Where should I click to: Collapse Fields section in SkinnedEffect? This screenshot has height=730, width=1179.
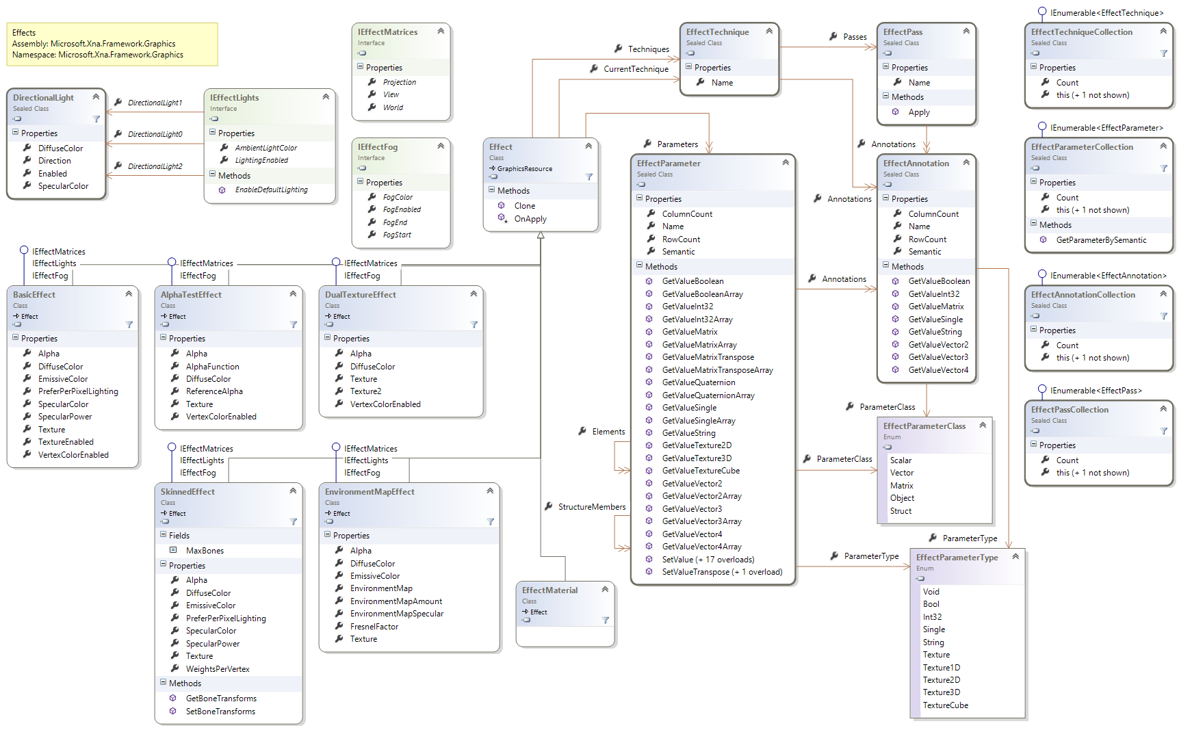click(x=163, y=534)
